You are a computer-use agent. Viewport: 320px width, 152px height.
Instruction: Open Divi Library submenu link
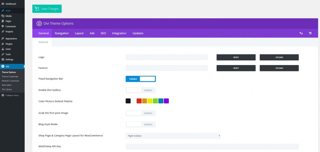[7, 89]
